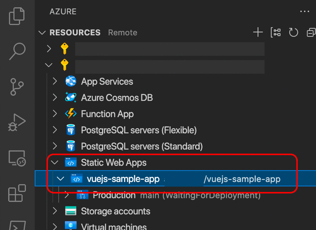Select the PostgreSQL servers (Flexible) elephant icon
The width and height of the screenshot is (316, 230).
click(71, 130)
